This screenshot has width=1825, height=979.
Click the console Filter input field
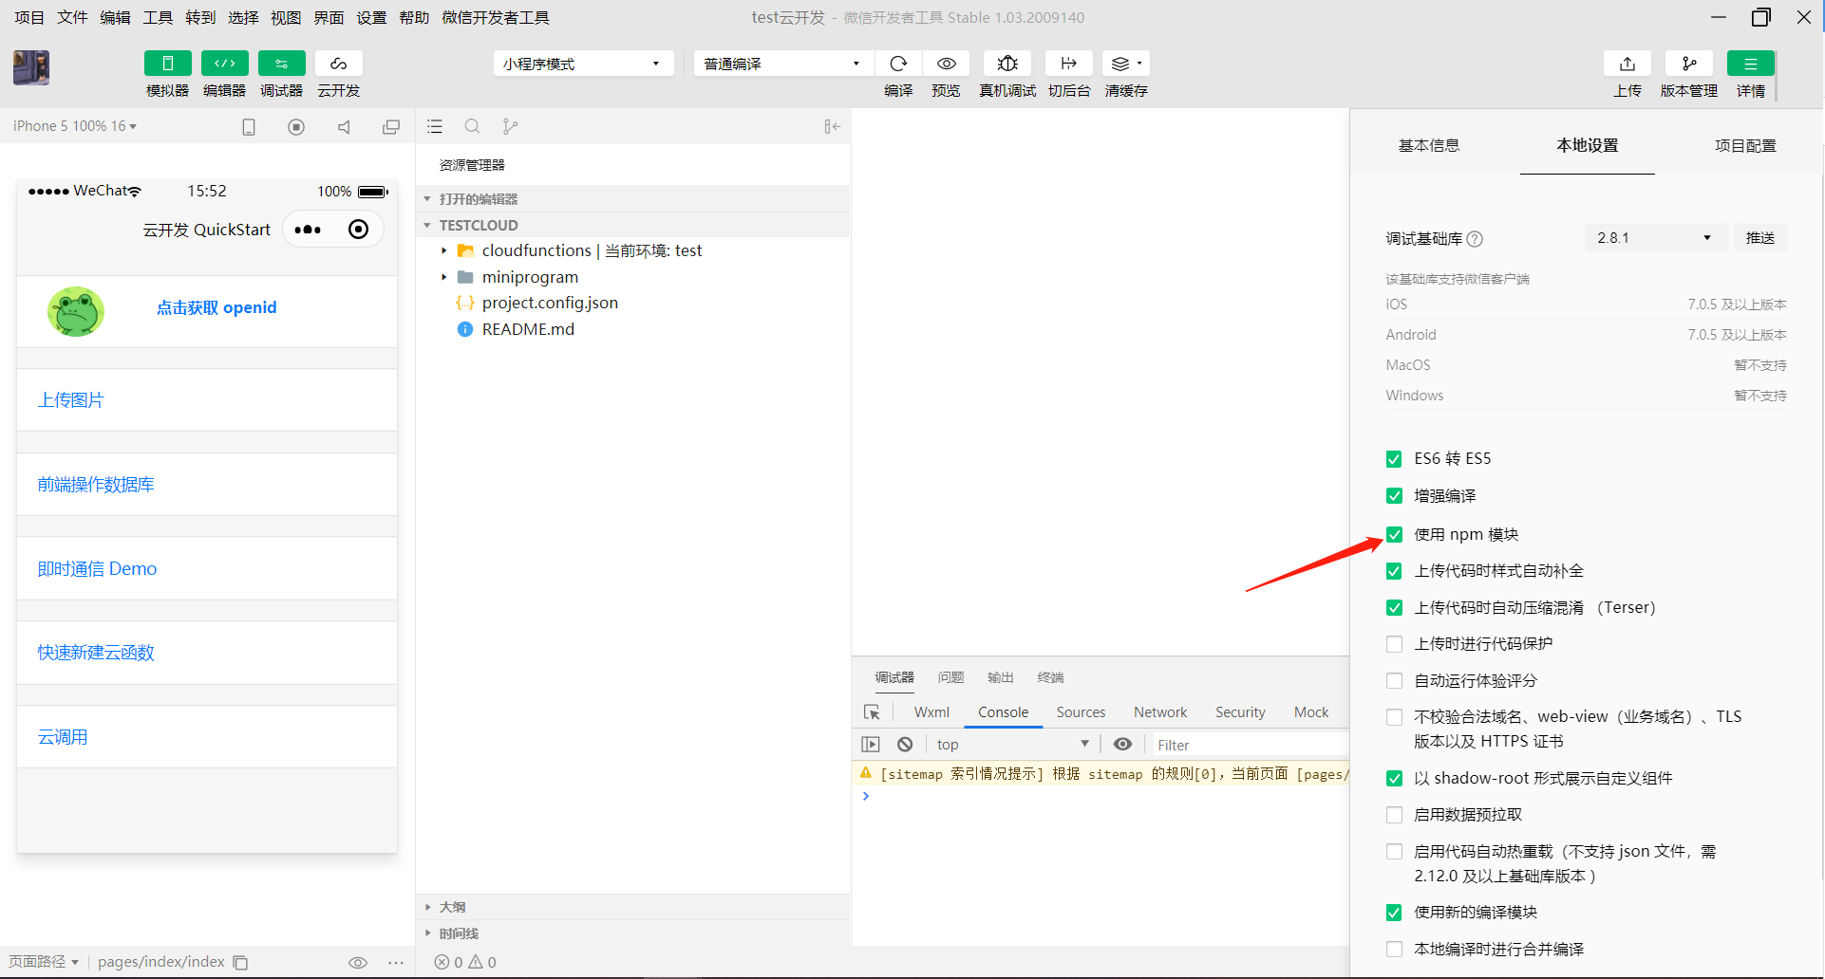click(1249, 745)
